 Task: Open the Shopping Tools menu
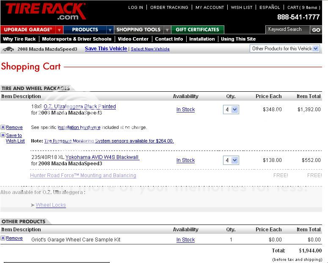point(139,30)
